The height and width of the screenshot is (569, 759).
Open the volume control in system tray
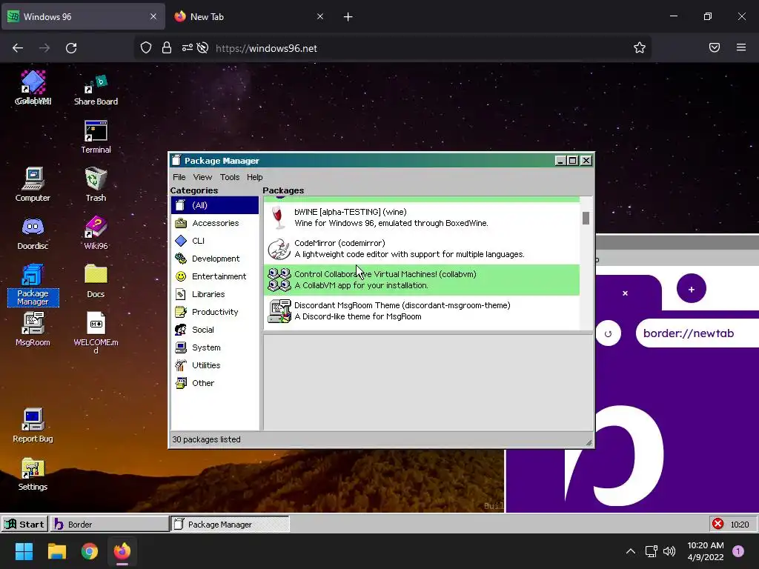(669, 551)
